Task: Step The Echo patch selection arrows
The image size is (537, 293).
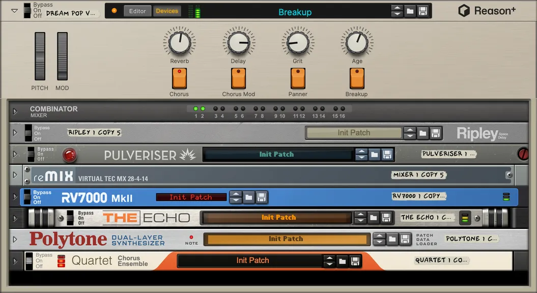Action: [360, 218]
